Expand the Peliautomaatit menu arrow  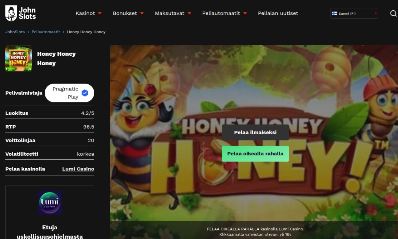point(245,13)
